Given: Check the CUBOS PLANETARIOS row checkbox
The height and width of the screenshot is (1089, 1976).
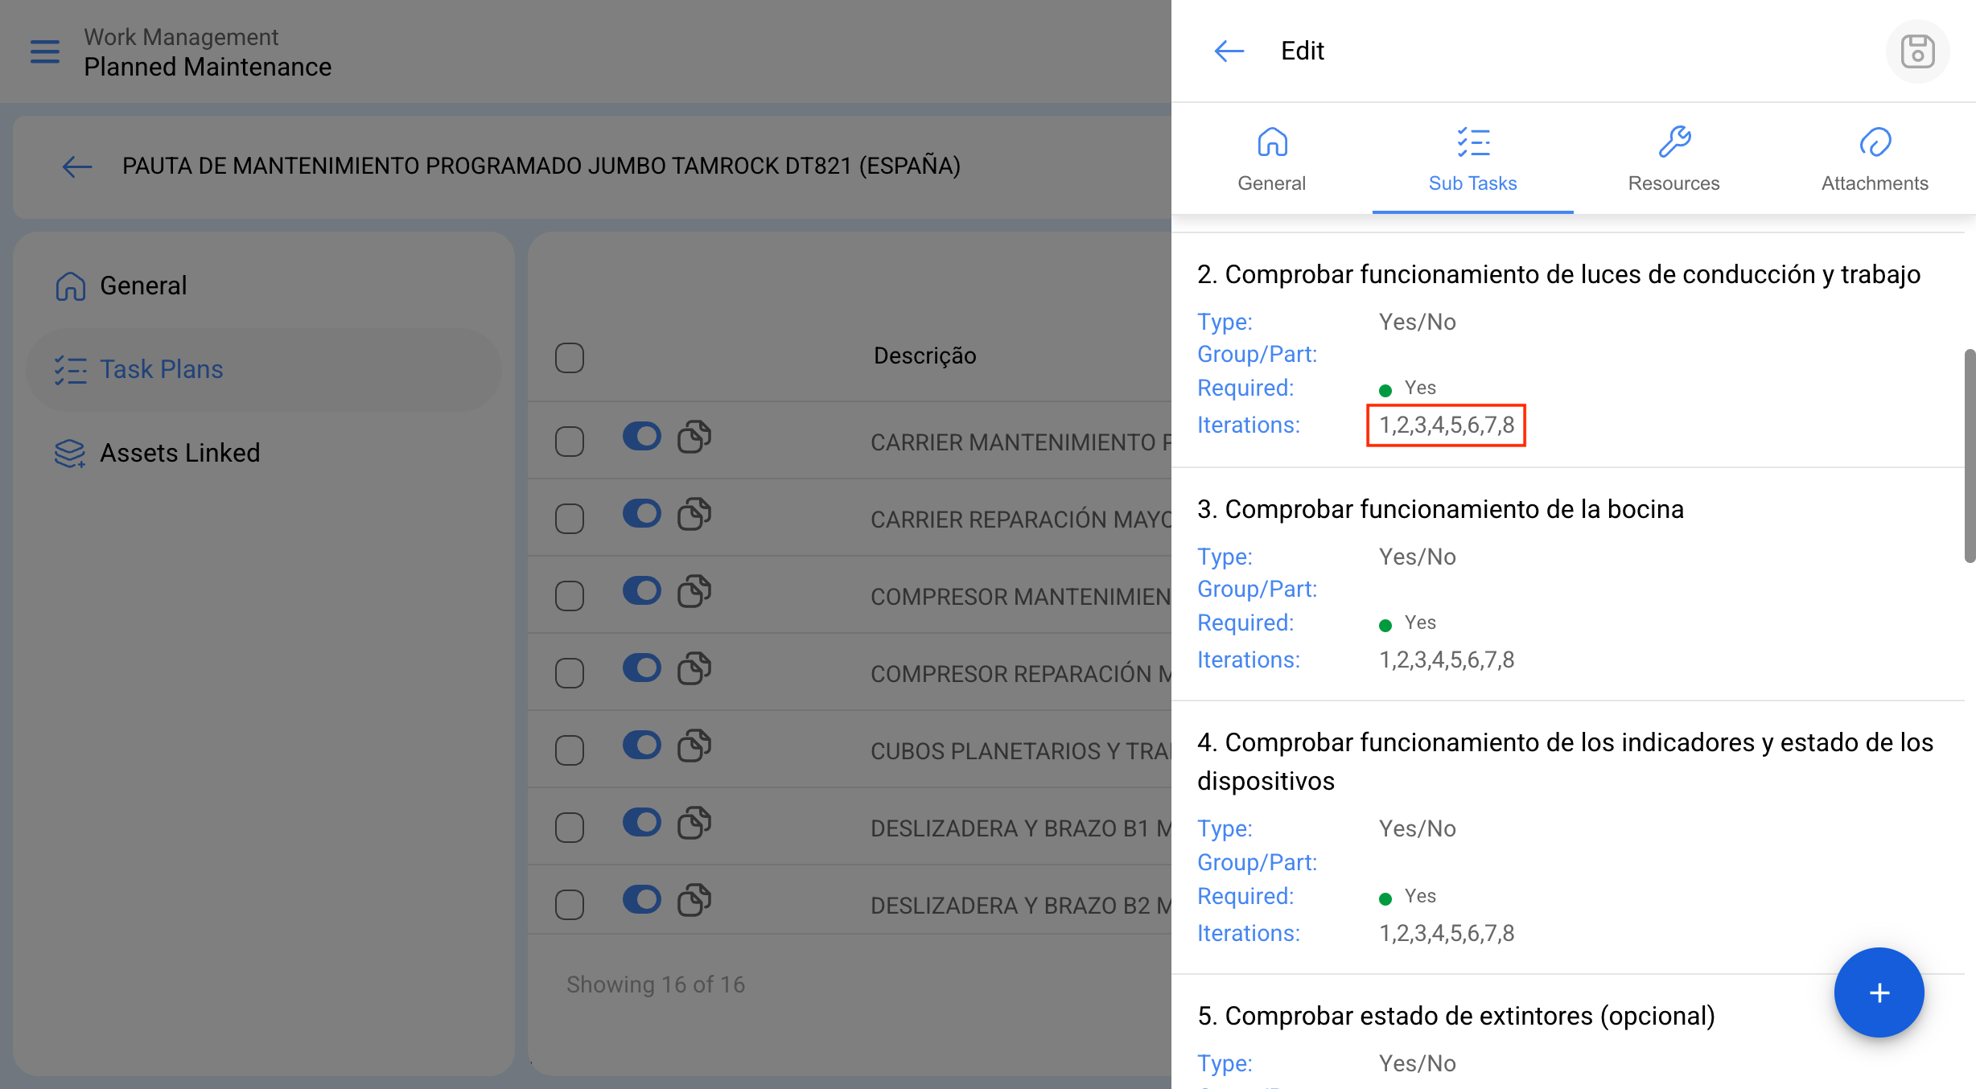Looking at the screenshot, I should [x=570, y=750].
